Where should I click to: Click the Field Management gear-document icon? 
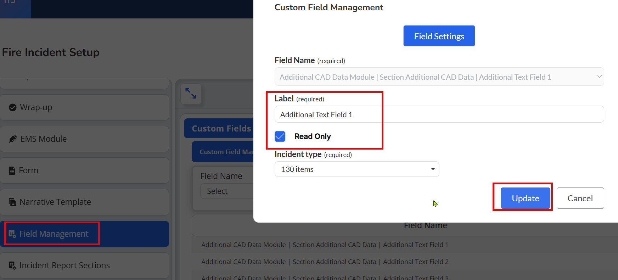(12, 234)
